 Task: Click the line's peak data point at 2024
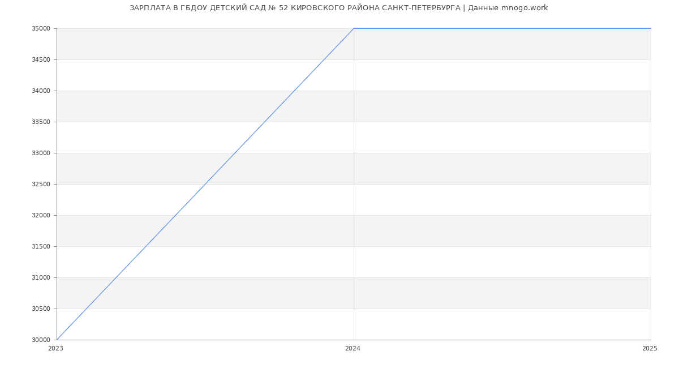[354, 28]
